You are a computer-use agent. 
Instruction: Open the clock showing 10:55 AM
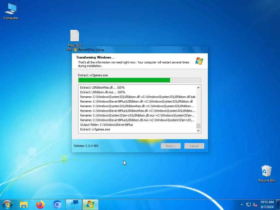coord(267,202)
